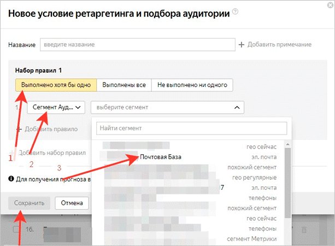Image resolution: width=335 pixels, height=246 pixels.
Task: Select 'Не выполнено ни одного' option
Action: [192, 85]
